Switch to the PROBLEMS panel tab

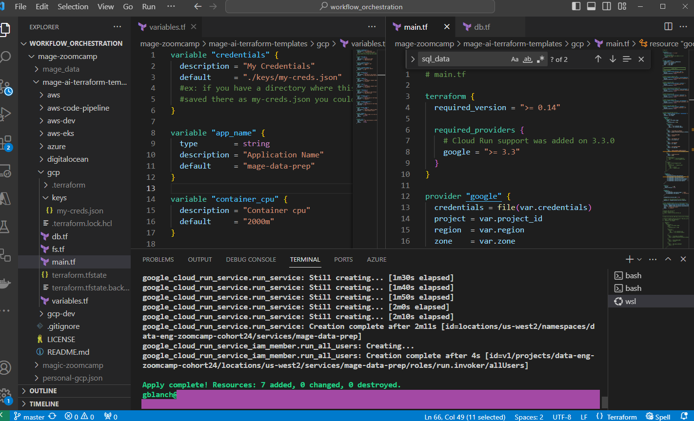point(158,260)
